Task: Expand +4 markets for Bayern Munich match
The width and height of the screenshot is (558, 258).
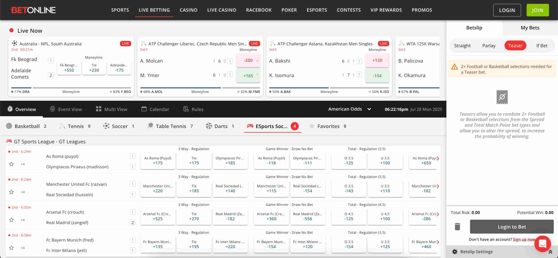Action: coord(23,248)
